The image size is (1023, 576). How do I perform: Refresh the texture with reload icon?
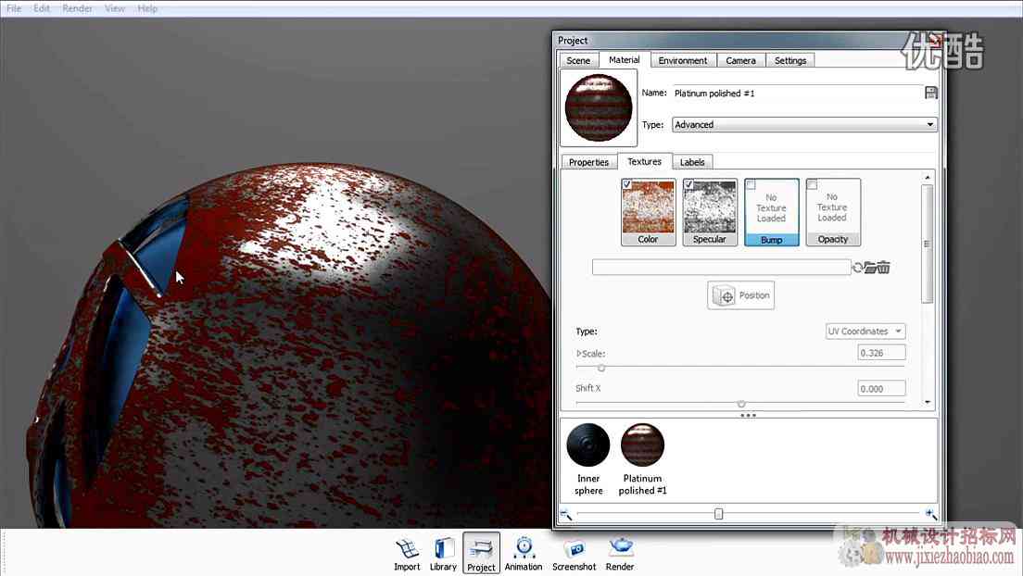858,267
